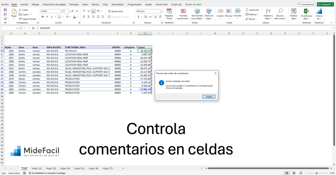Decrease decimal places icon

coord(160,17)
